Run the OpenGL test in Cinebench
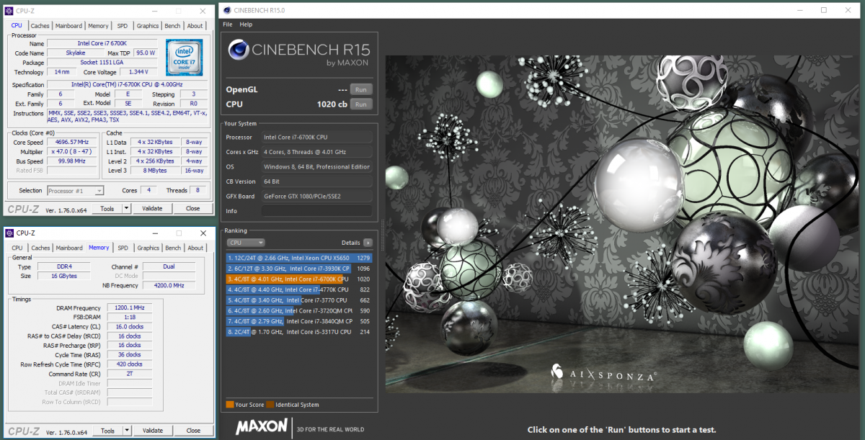The width and height of the screenshot is (865, 440). [x=361, y=89]
